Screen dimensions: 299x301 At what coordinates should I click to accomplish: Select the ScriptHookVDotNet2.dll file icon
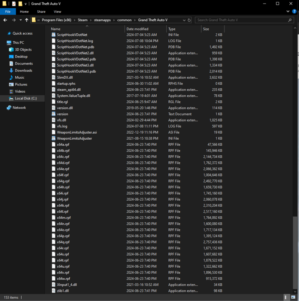pyautogui.click(x=53, y=53)
